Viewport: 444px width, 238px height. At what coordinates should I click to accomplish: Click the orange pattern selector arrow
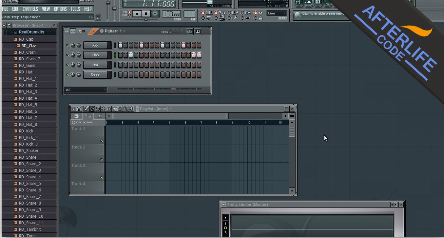point(93,31)
